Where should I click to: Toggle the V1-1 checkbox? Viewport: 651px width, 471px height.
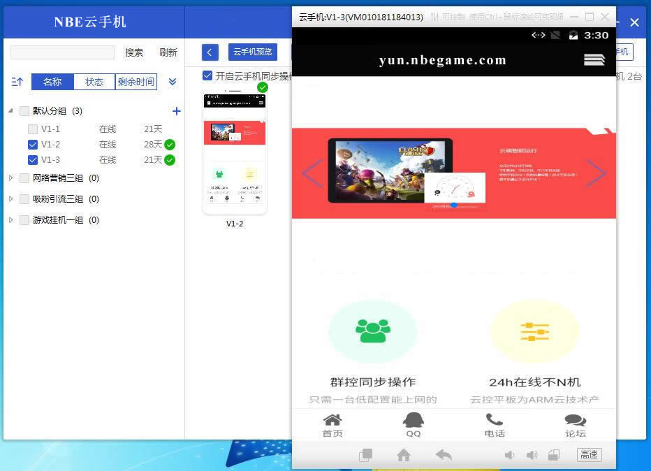point(33,129)
